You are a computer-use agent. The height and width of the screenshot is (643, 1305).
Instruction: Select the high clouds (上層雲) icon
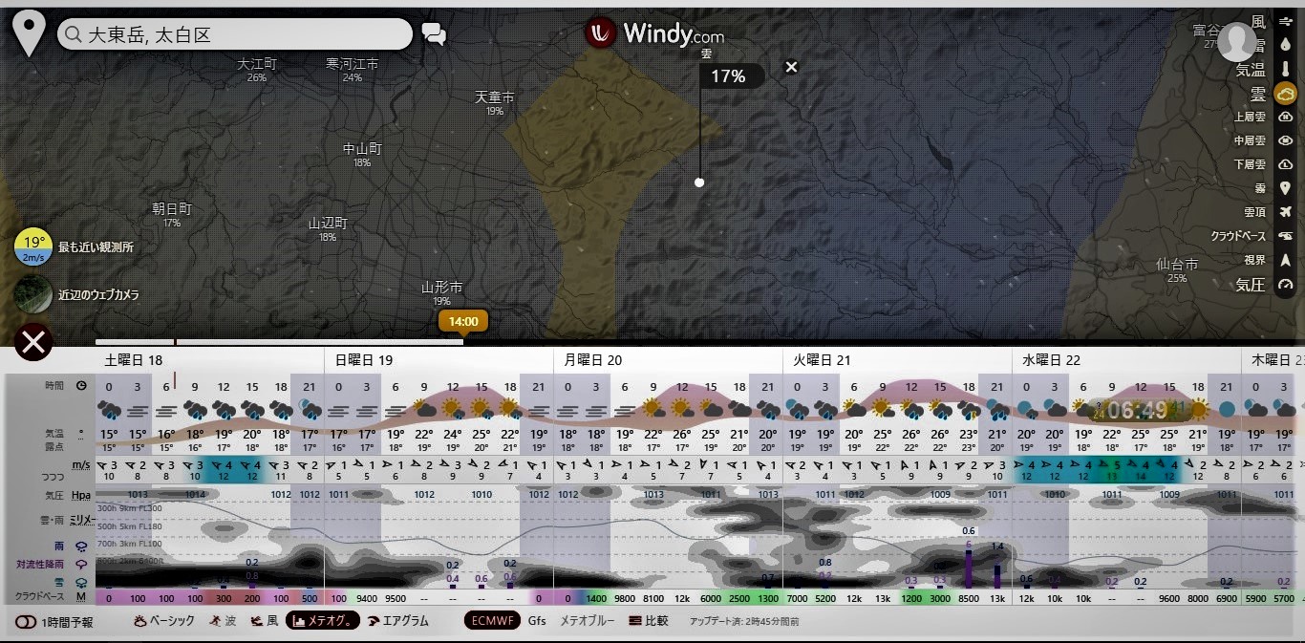(1285, 117)
